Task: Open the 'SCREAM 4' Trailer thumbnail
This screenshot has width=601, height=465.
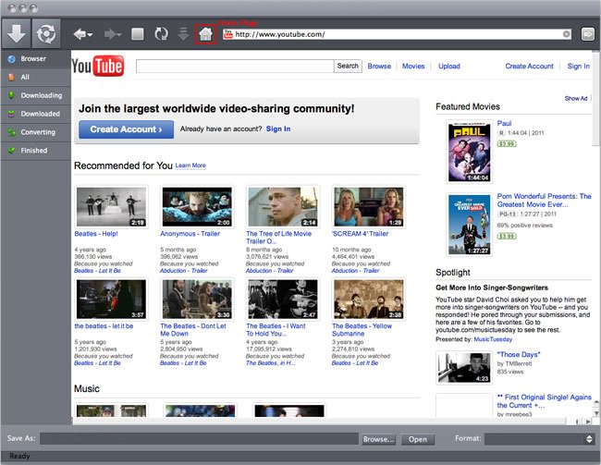Action: (x=369, y=207)
